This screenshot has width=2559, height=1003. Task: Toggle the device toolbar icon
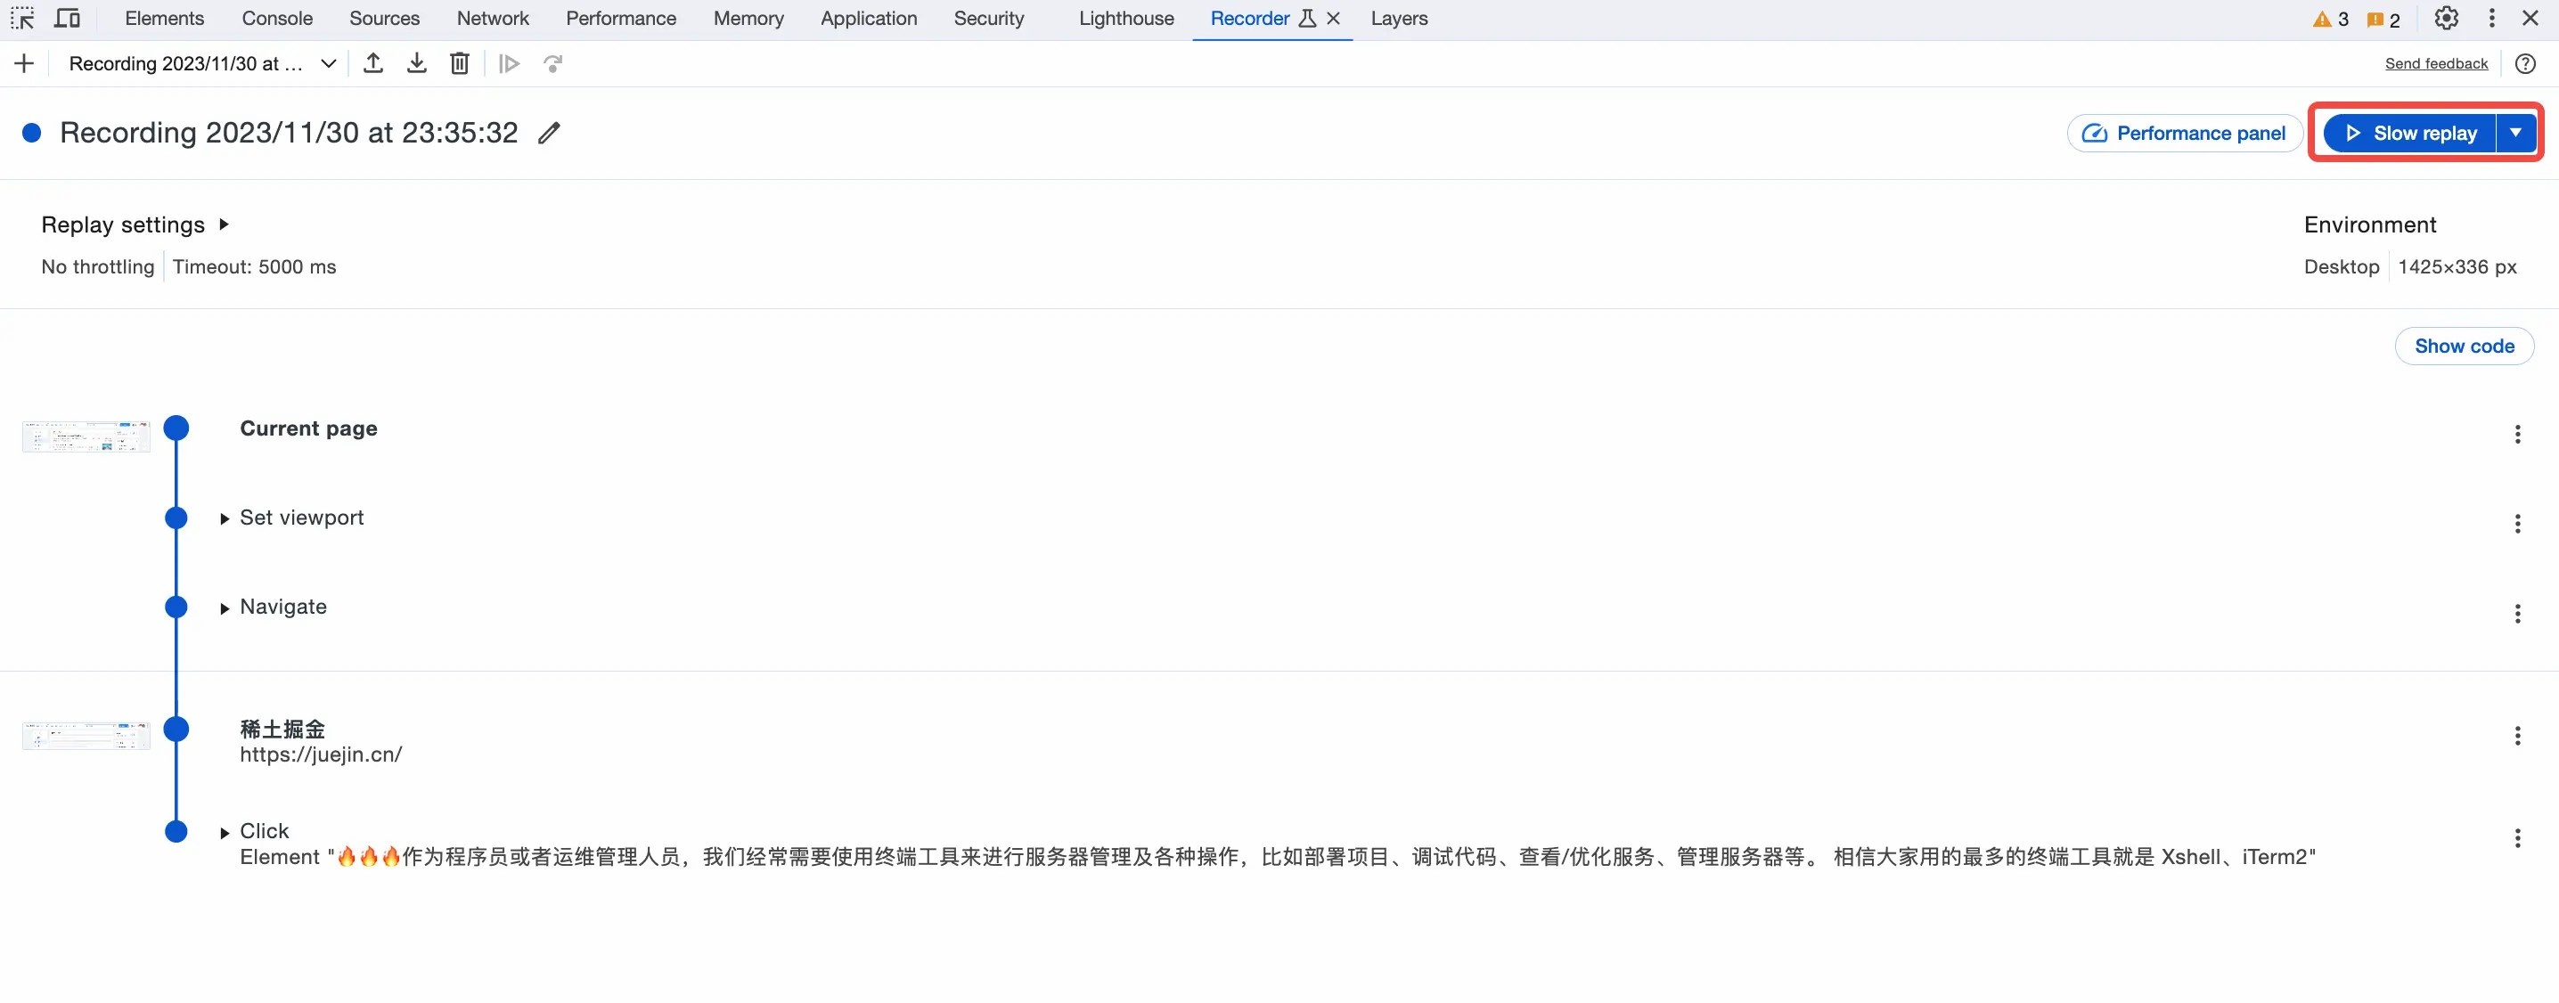pyautogui.click(x=67, y=18)
